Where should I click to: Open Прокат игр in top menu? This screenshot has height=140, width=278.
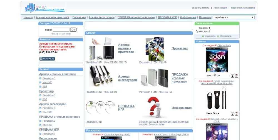[x=79, y=17]
